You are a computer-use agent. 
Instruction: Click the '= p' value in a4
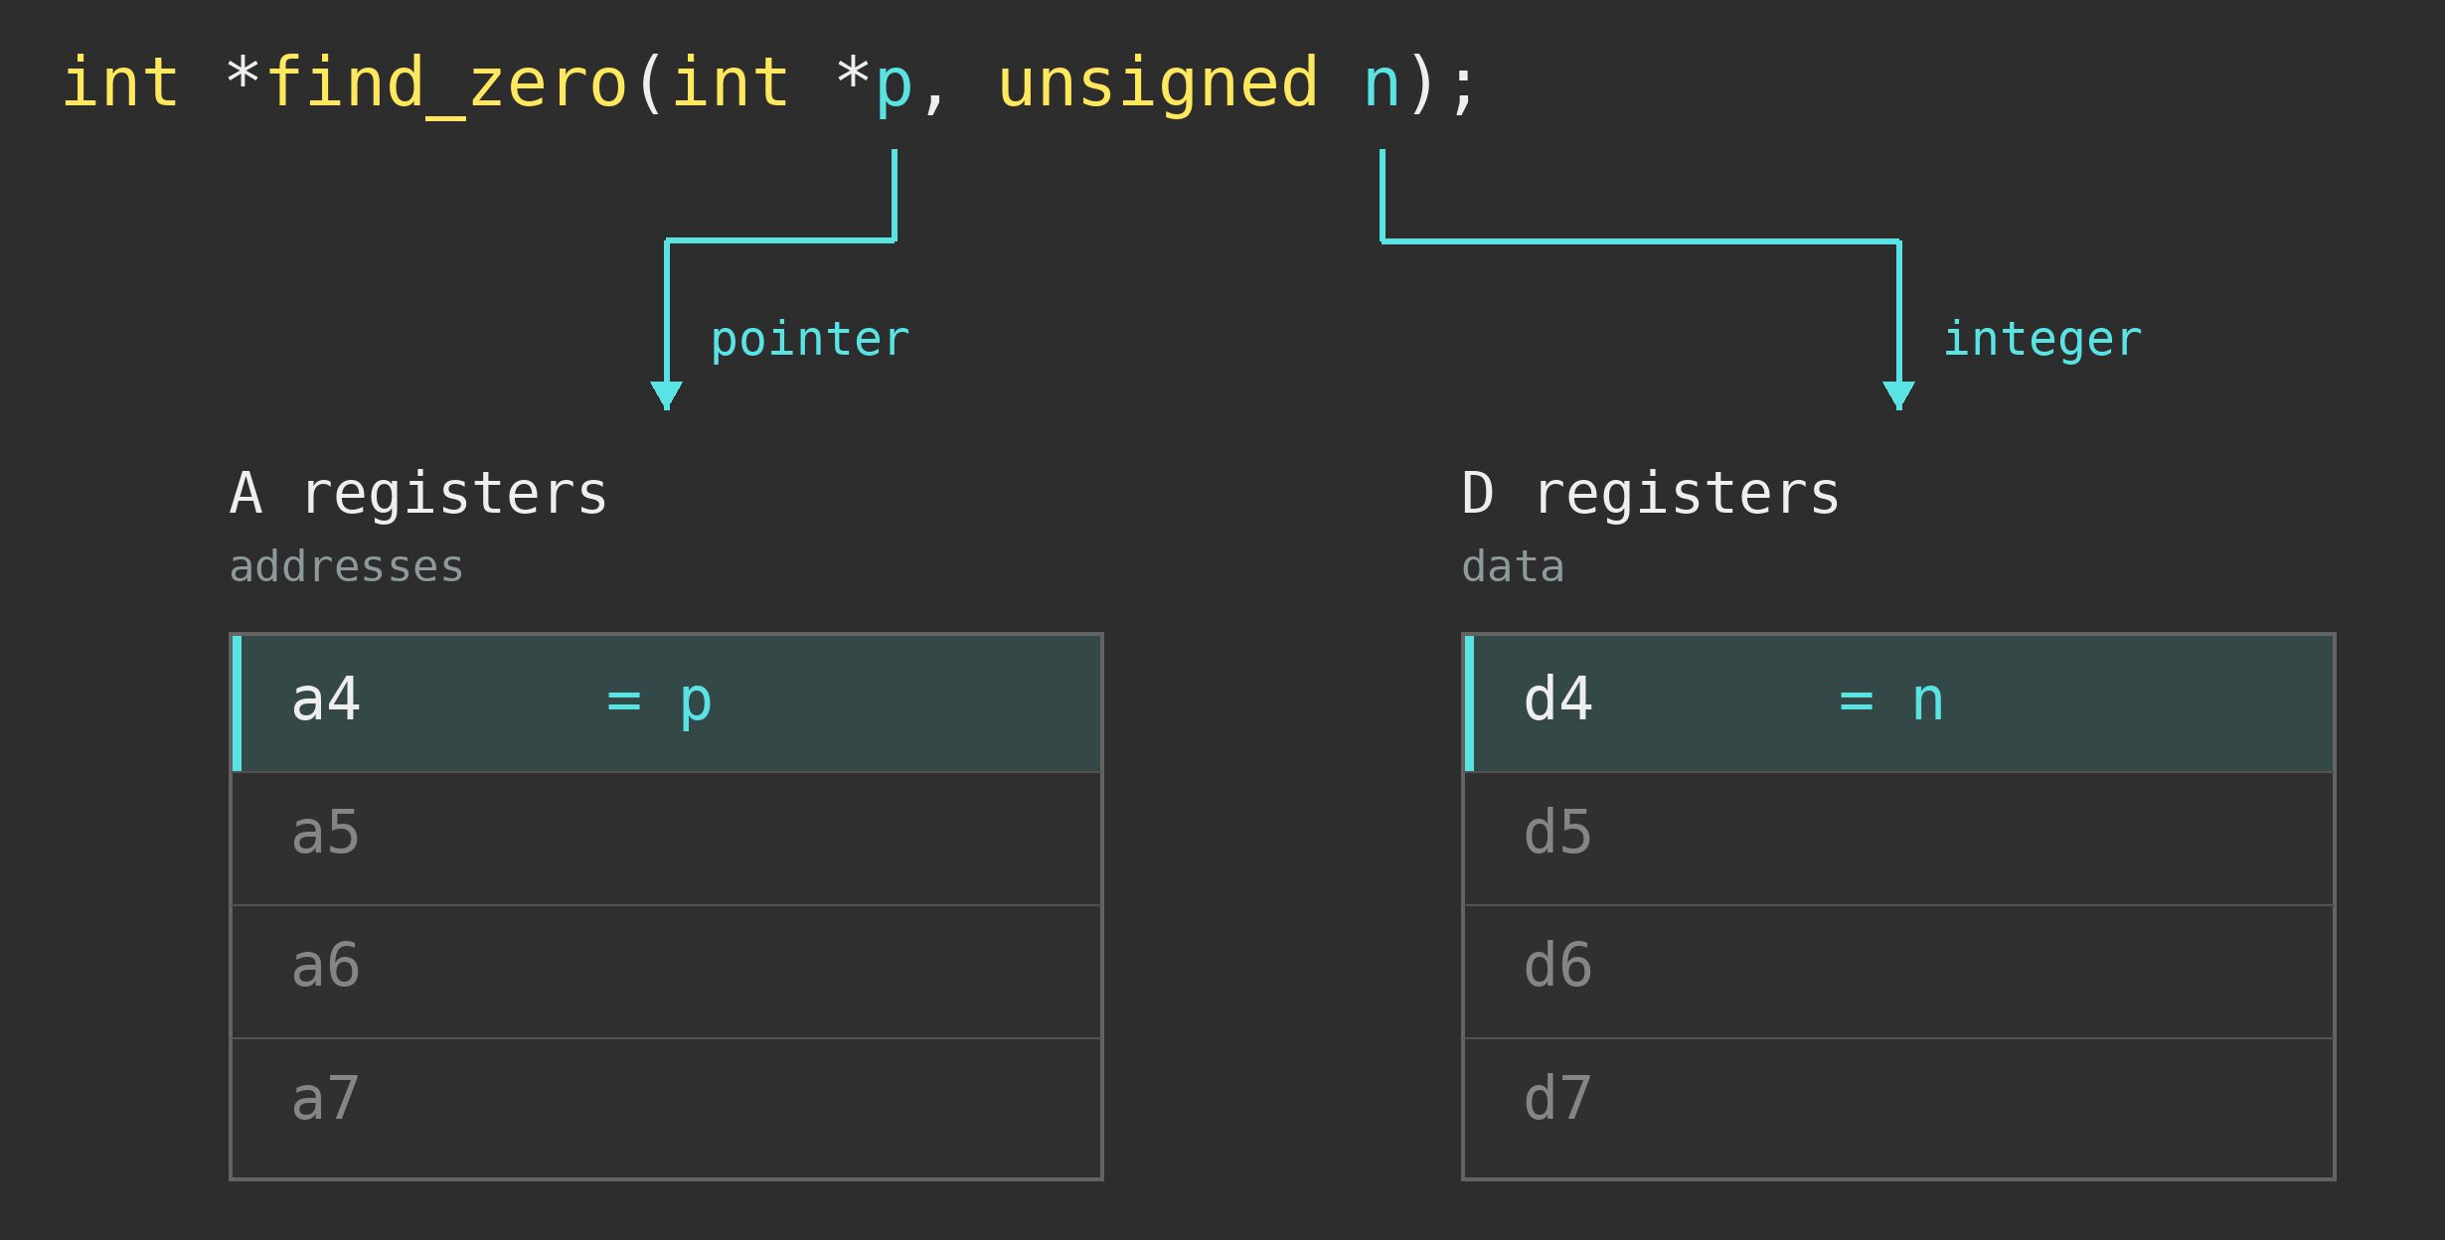tap(659, 702)
